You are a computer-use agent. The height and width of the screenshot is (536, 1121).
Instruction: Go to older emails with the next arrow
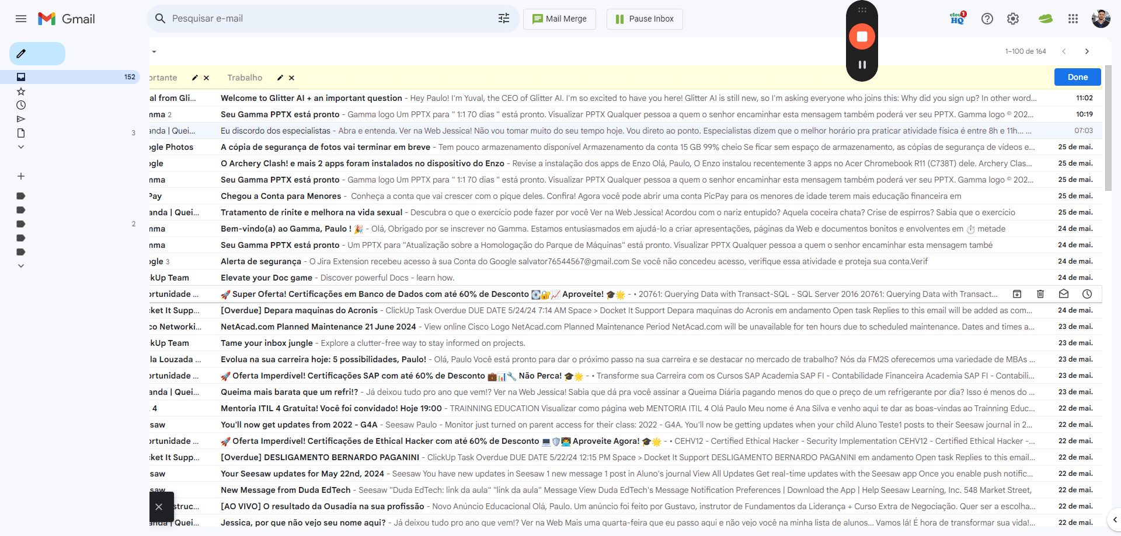pyautogui.click(x=1087, y=51)
